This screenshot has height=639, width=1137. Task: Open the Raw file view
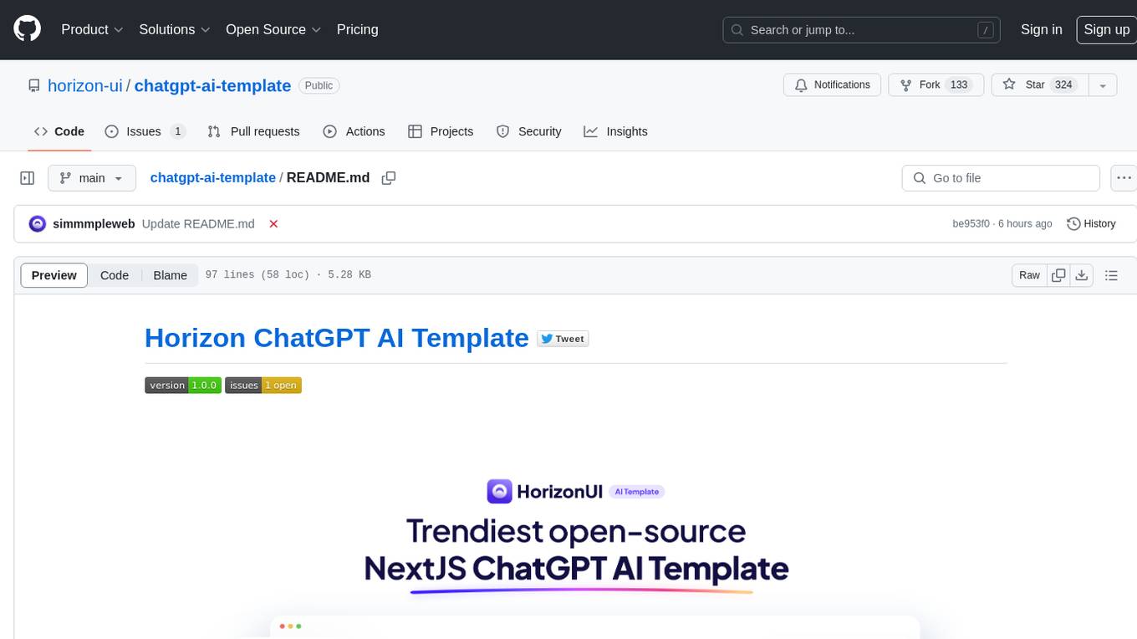pos(1029,275)
